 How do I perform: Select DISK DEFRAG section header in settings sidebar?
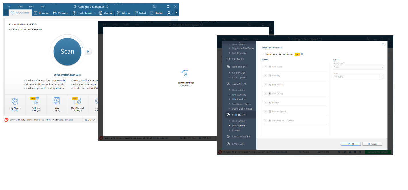click(239, 67)
